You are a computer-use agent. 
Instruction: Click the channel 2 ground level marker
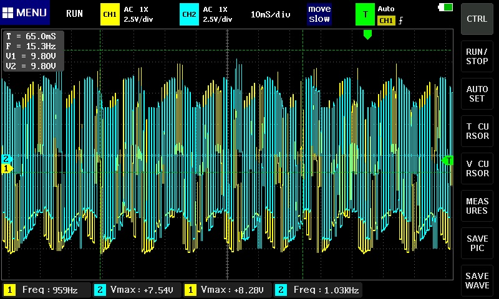(x=7, y=159)
